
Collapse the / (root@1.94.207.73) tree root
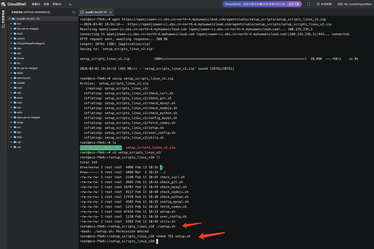click(10, 19)
